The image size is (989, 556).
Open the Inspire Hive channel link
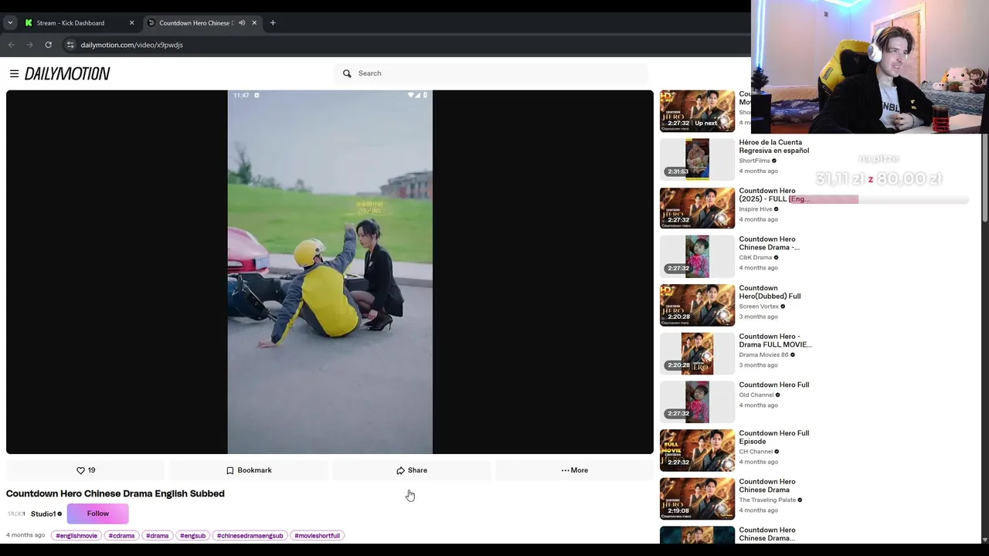pos(755,209)
